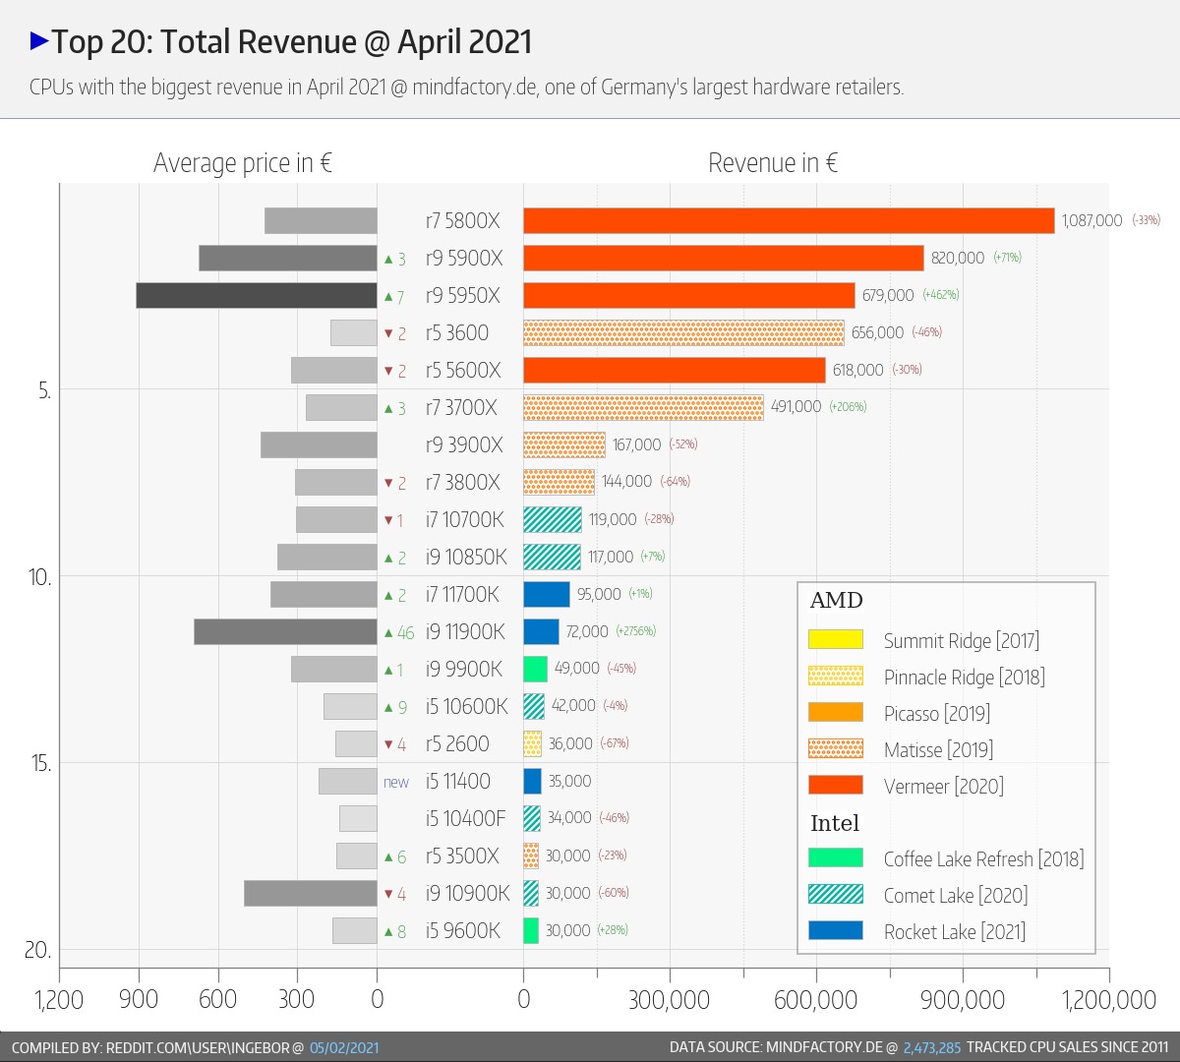The image size is (1180, 1062).
Task: Click the green up arrow beside i5 9600K
Action: coord(388,932)
